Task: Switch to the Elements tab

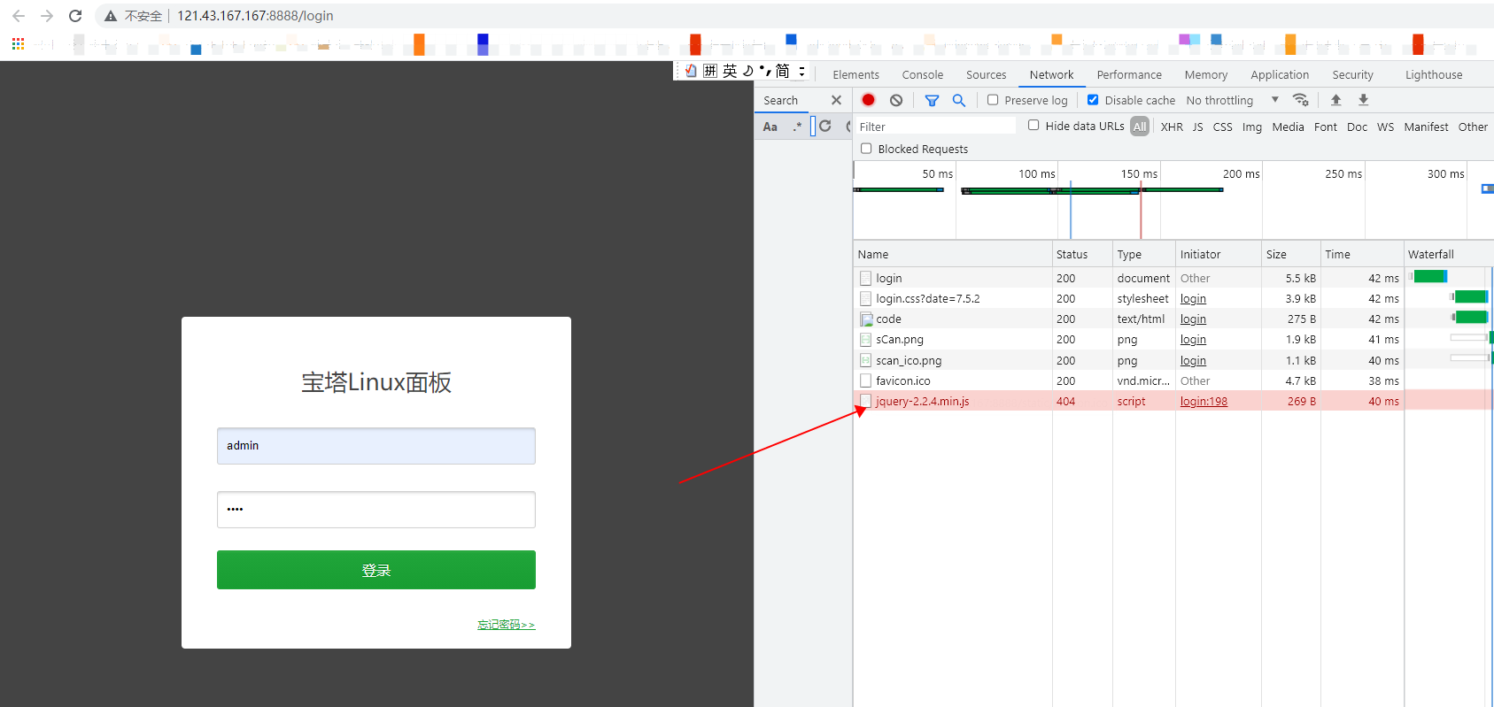Action: (x=855, y=75)
